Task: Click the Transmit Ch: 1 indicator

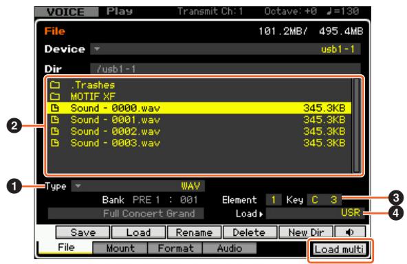Action: [210, 11]
